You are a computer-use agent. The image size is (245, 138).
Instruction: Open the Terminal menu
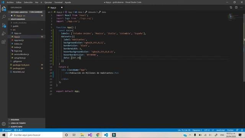(59, 2)
